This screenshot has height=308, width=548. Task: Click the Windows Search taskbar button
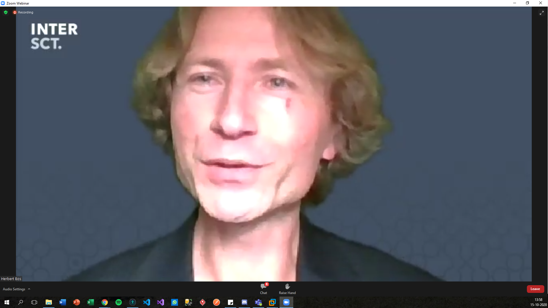tap(20, 302)
